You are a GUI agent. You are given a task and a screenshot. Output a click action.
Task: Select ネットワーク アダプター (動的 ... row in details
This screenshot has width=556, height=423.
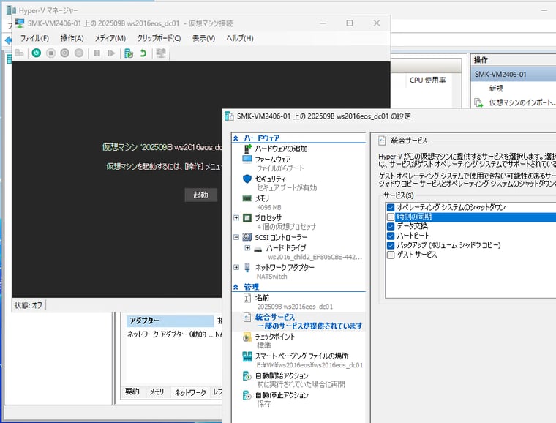(174, 334)
